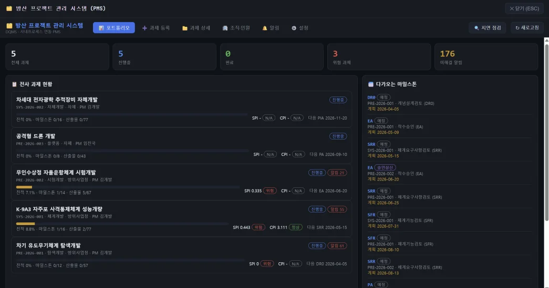Select the DR0 개념설계검토 milestone
Screen dimensions: 549x288
pyautogui.click(x=450, y=103)
